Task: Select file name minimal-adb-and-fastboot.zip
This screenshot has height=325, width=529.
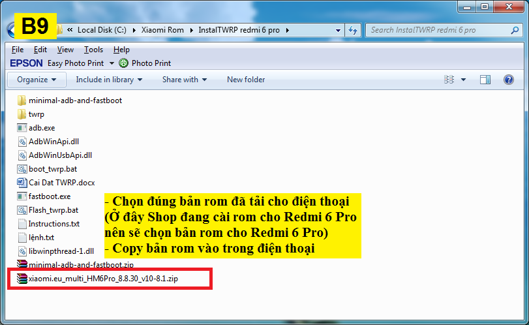Action: click(x=81, y=264)
